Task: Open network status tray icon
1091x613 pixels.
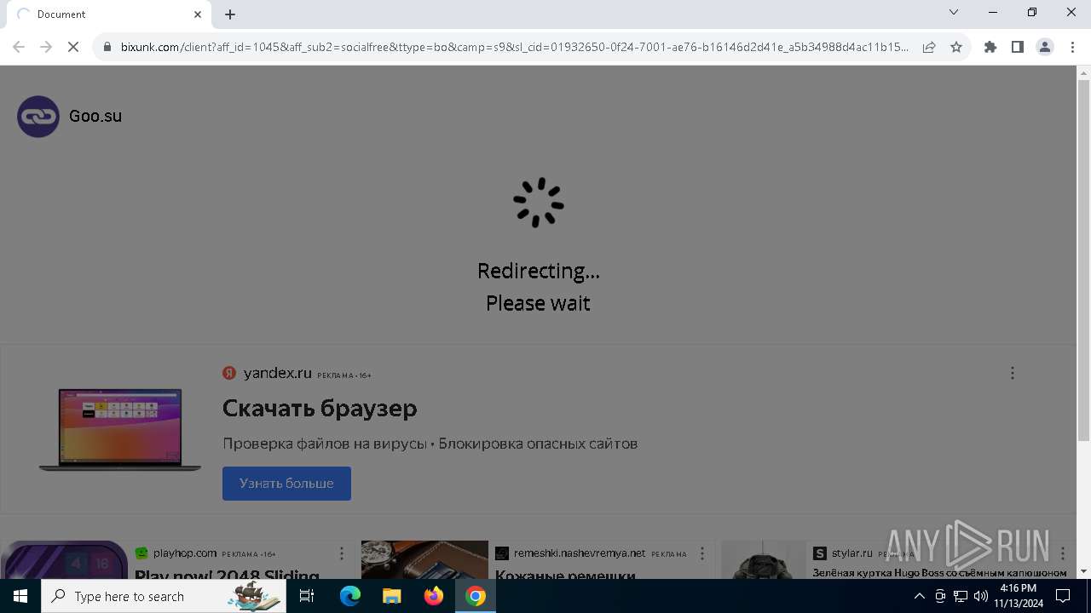Action: (x=961, y=596)
